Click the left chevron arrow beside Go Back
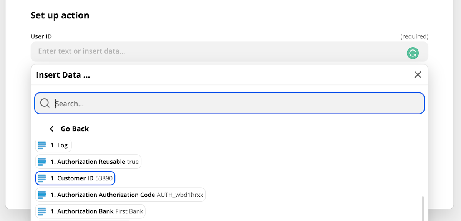The height and width of the screenshot is (221, 461). pos(51,129)
